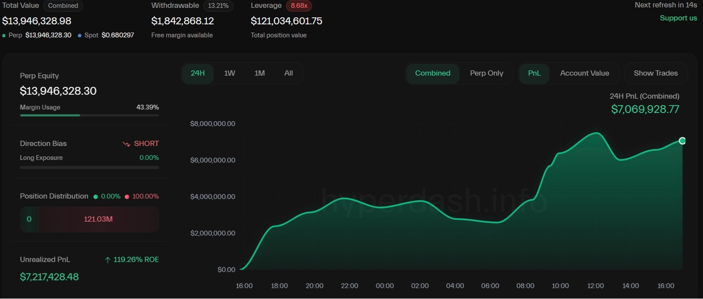The height and width of the screenshot is (299, 703).
Task: Select the PnL chart mode
Action: click(534, 73)
